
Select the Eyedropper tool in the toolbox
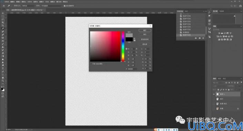[x=3, y=29]
